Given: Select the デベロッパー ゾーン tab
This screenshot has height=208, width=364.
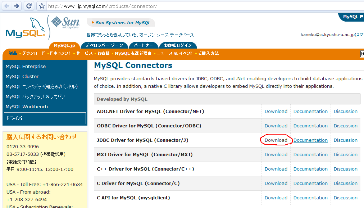Looking at the screenshot, I should point(104,45).
